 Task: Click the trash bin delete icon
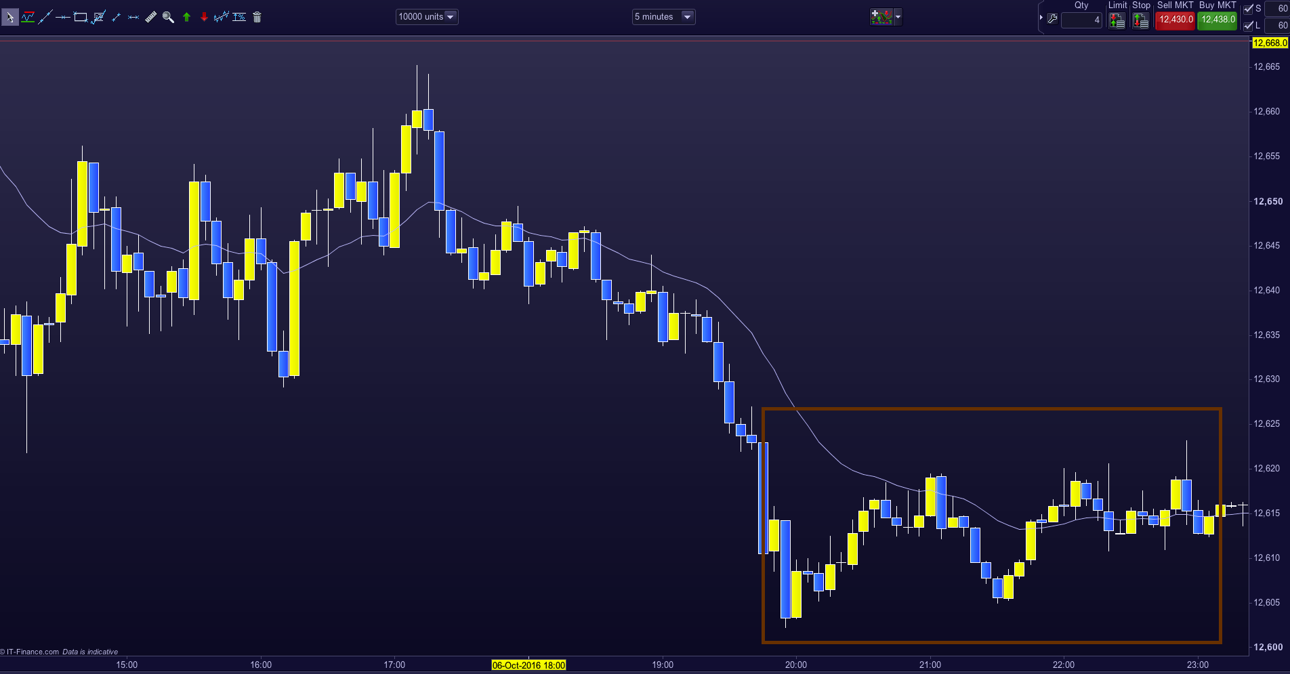point(257,17)
